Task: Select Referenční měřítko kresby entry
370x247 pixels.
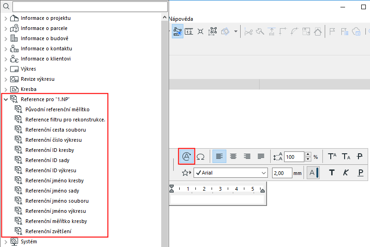Action: pyautogui.click(x=56, y=221)
